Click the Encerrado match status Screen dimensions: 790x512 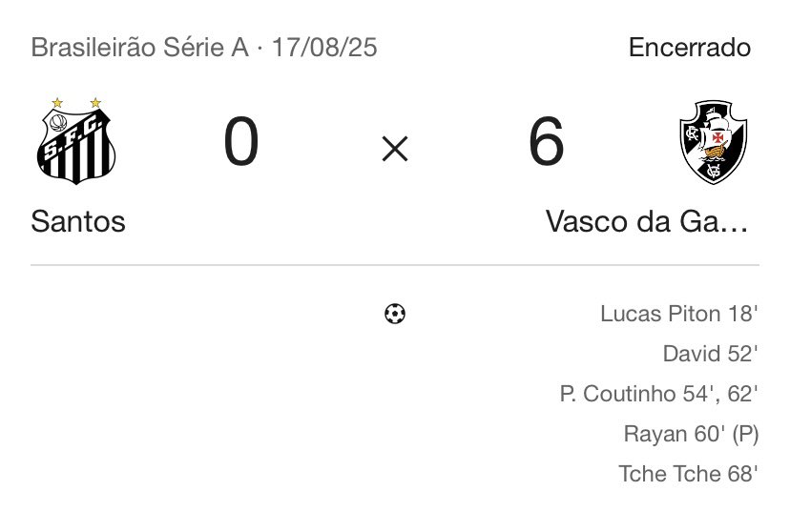coord(690,48)
